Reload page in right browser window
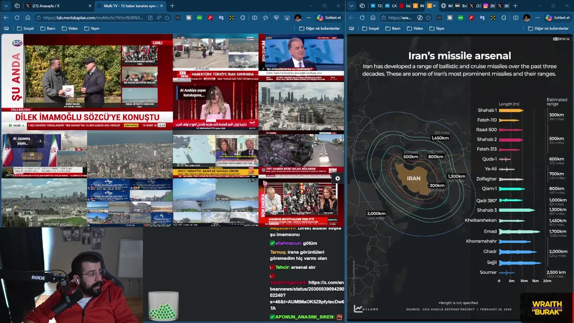Viewport: 574px width, 323px height. 362,17
